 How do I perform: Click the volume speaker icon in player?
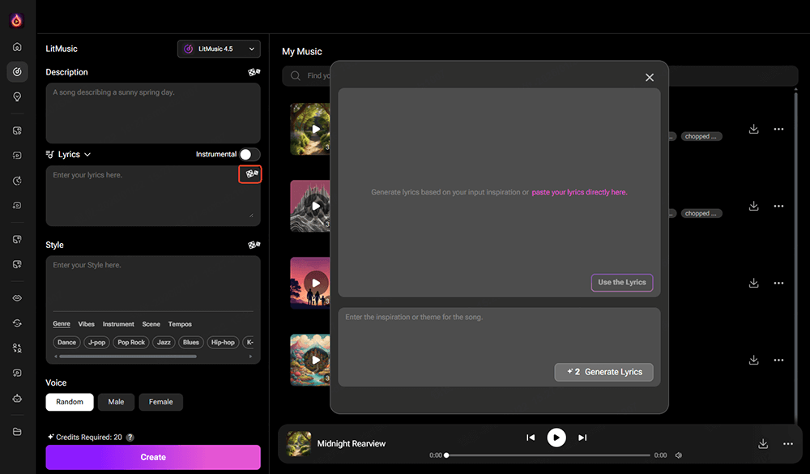coord(679,455)
